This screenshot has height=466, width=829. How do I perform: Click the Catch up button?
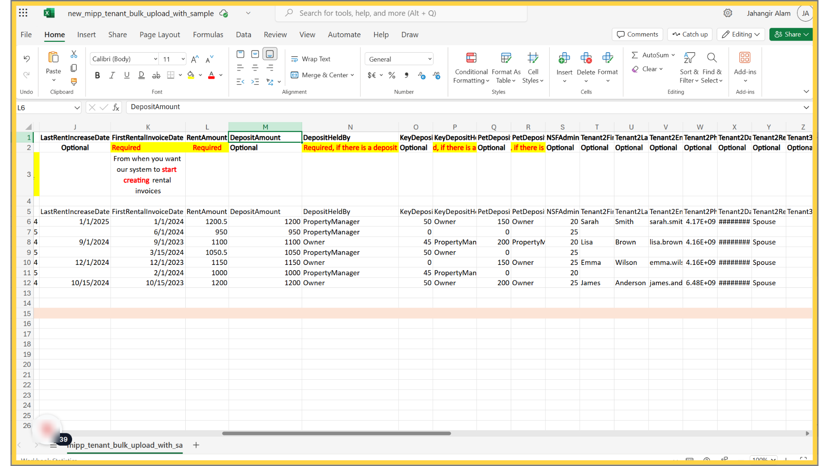pyautogui.click(x=690, y=35)
